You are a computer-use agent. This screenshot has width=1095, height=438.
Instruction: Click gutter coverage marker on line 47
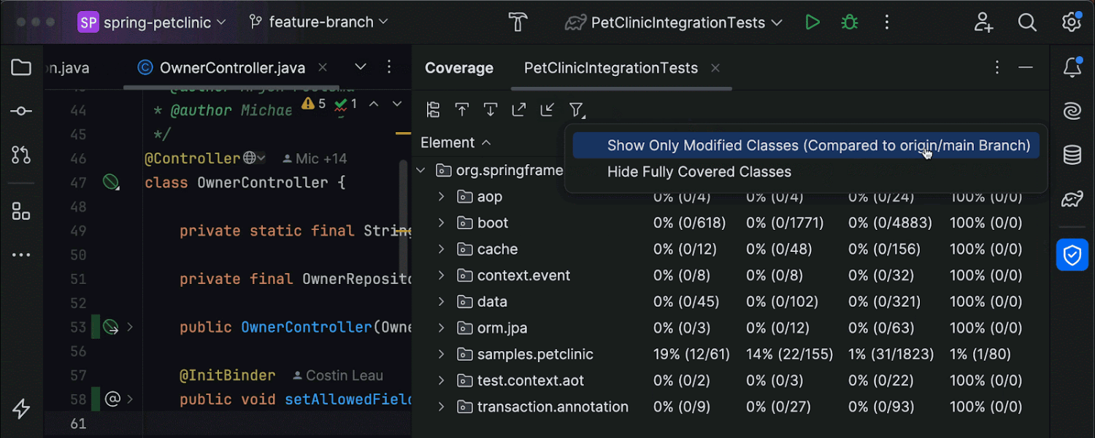point(110,182)
